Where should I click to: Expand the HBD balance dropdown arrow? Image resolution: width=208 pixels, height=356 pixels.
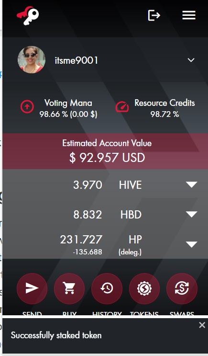[191, 214]
